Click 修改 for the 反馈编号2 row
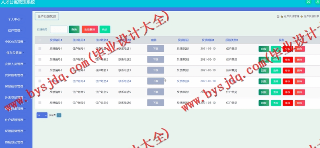Screen dimensions: 320x148 [288, 60]
